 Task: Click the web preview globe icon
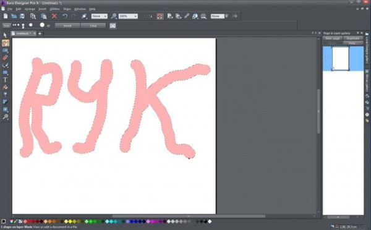195,16
